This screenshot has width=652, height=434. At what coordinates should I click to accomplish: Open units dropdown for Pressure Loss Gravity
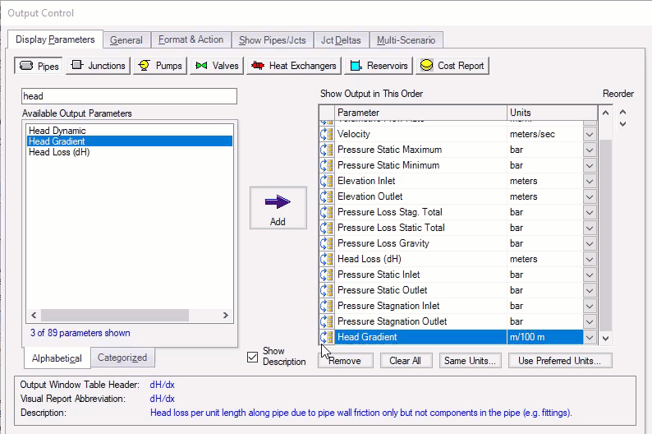[x=590, y=243]
